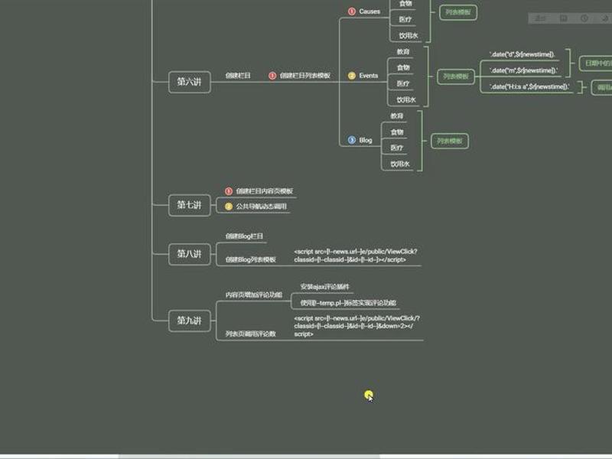Select 食物 under the Events branch

(403, 67)
